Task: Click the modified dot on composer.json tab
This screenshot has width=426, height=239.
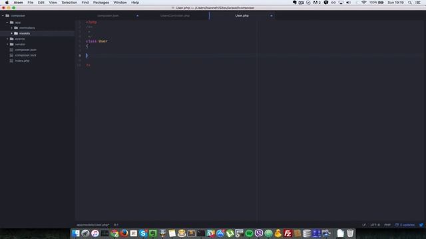Action: 137,16
